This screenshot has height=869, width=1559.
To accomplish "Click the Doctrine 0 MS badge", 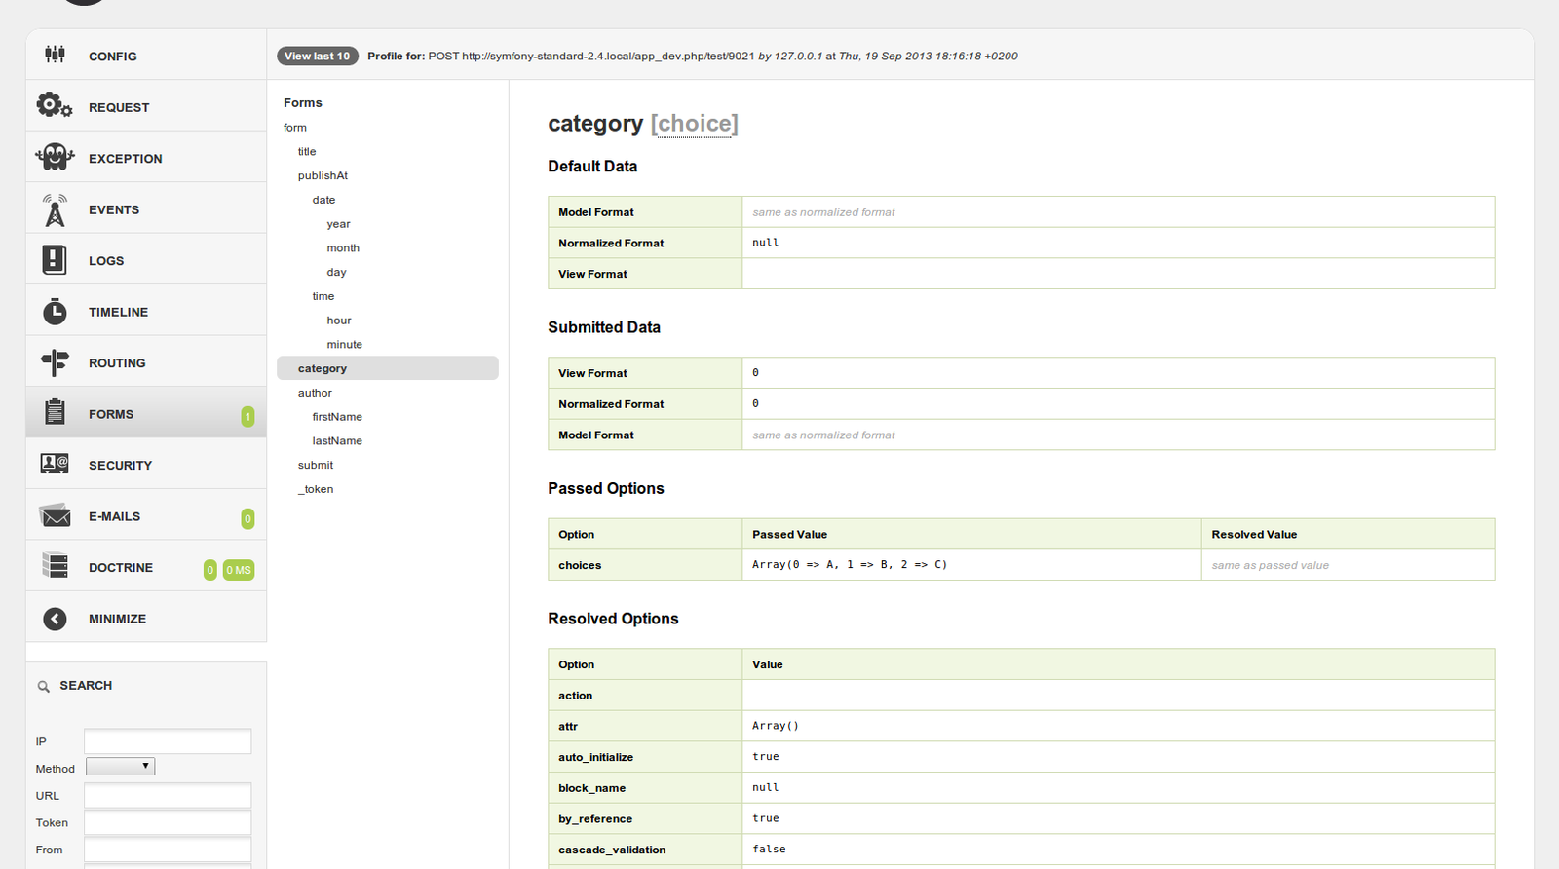I will [239, 570].
